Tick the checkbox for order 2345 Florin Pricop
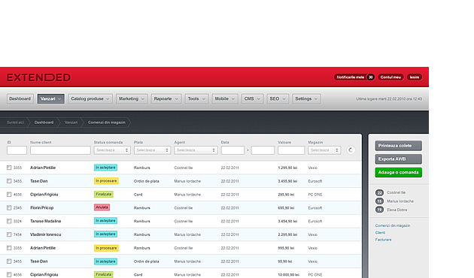 9,207
